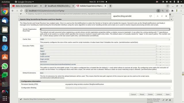Screen dimensions: 184x103
Task: Remove the /apps/ execution path
Action: click(x=167, y=52)
